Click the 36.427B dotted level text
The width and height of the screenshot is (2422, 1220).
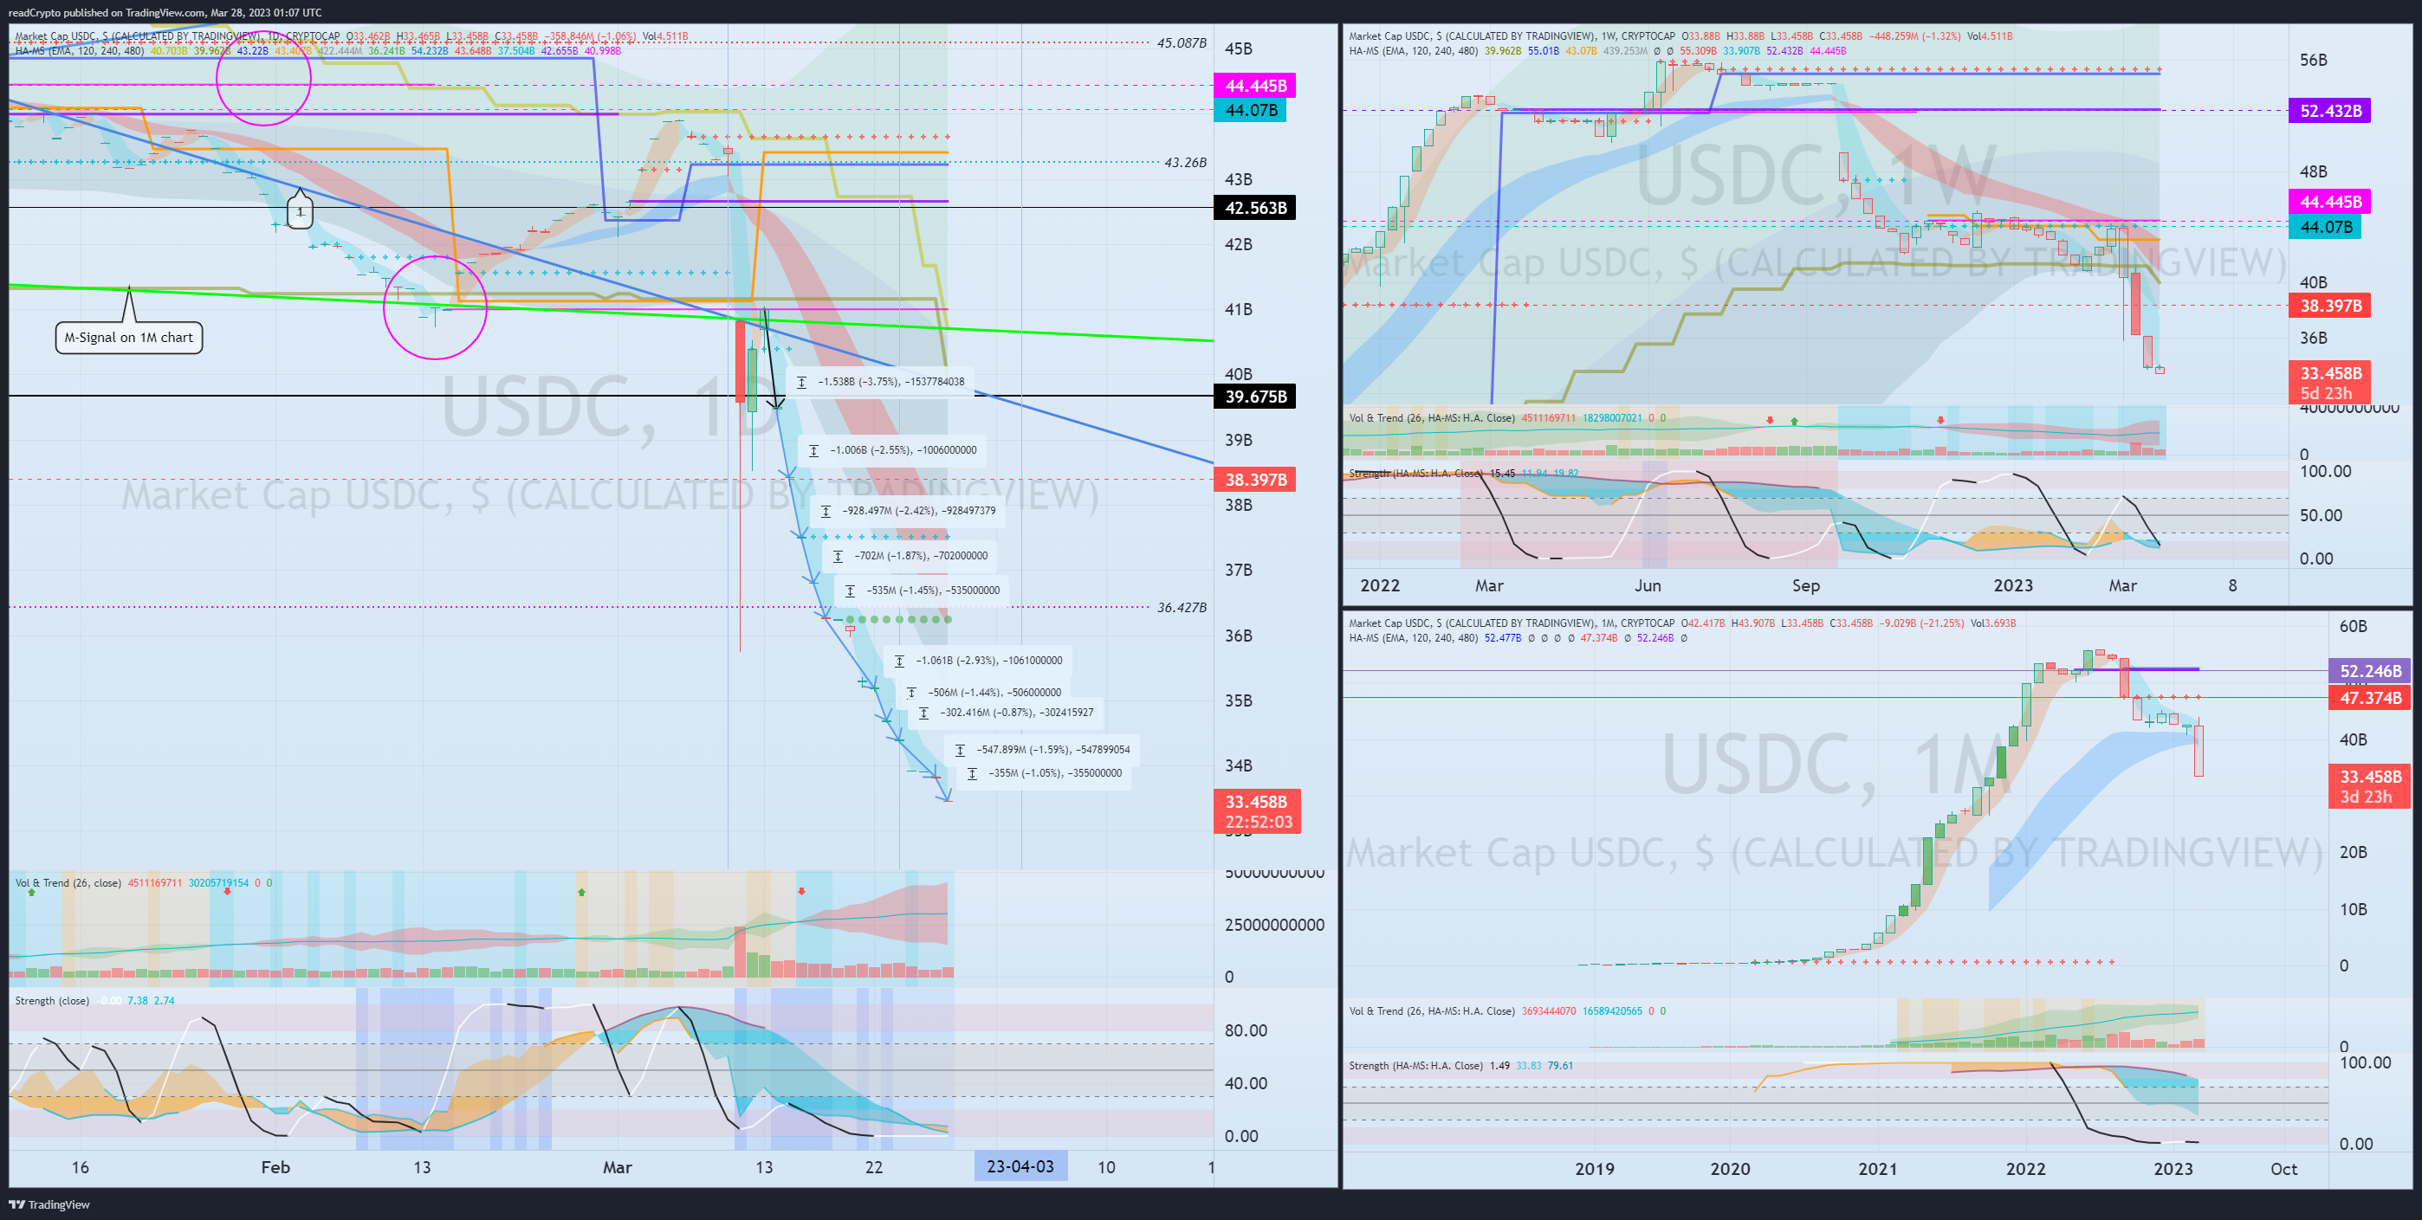pyautogui.click(x=1181, y=607)
